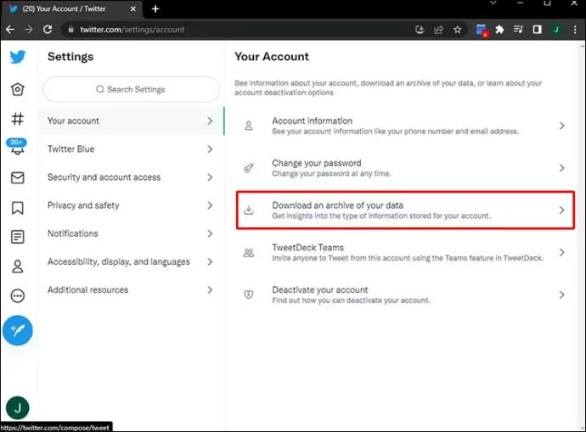This screenshot has height=432, width=586.
Task: Open Privacy and safety settings
Action: click(x=131, y=205)
